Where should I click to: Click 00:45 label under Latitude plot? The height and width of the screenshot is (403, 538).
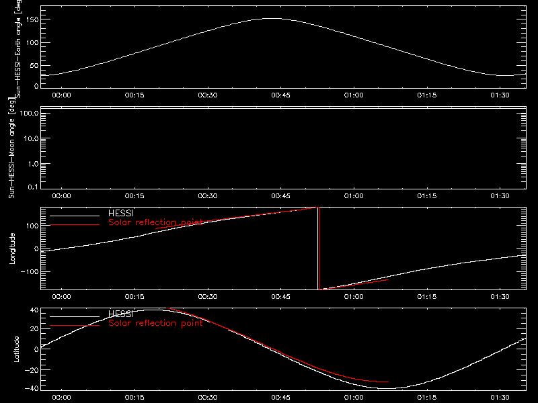tap(280, 397)
